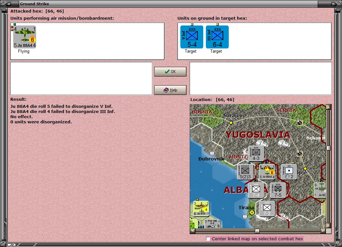This screenshot has height=247, width=342.
Task: Click the FW 190 A-2 fighter counter
Action: [212, 224]
